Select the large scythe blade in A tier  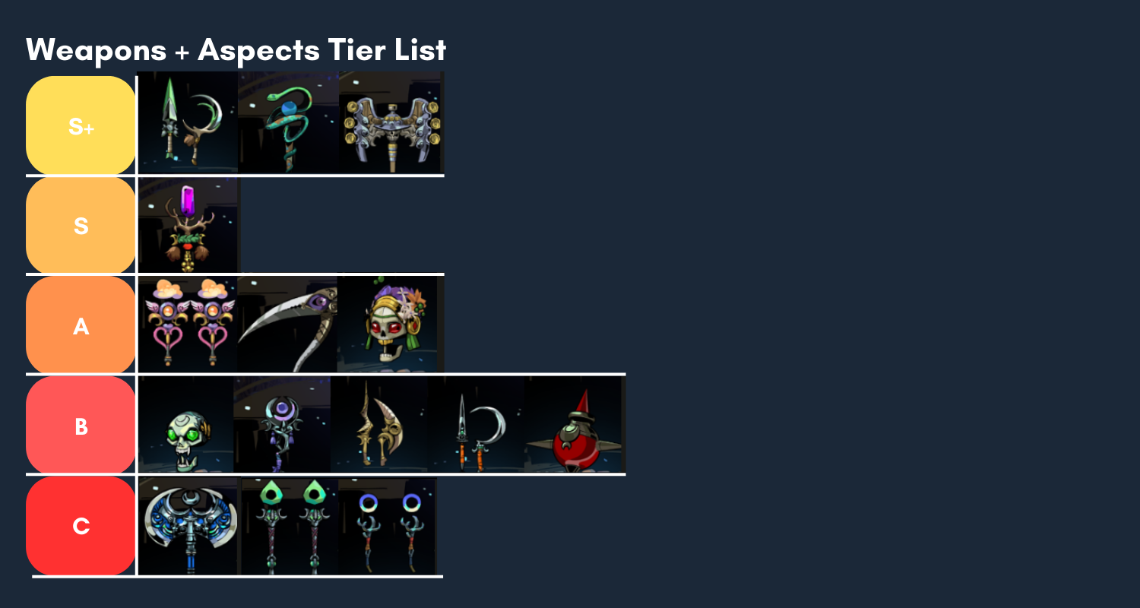287,324
